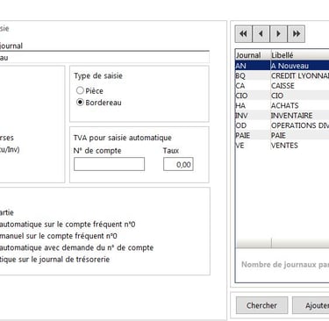Viewport: 329px width, 321px height.
Task: Click the Journal column header
Action: coord(253,55)
